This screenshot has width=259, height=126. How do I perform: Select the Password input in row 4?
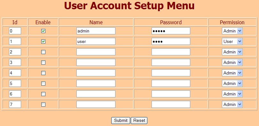(x=171, y=73)
